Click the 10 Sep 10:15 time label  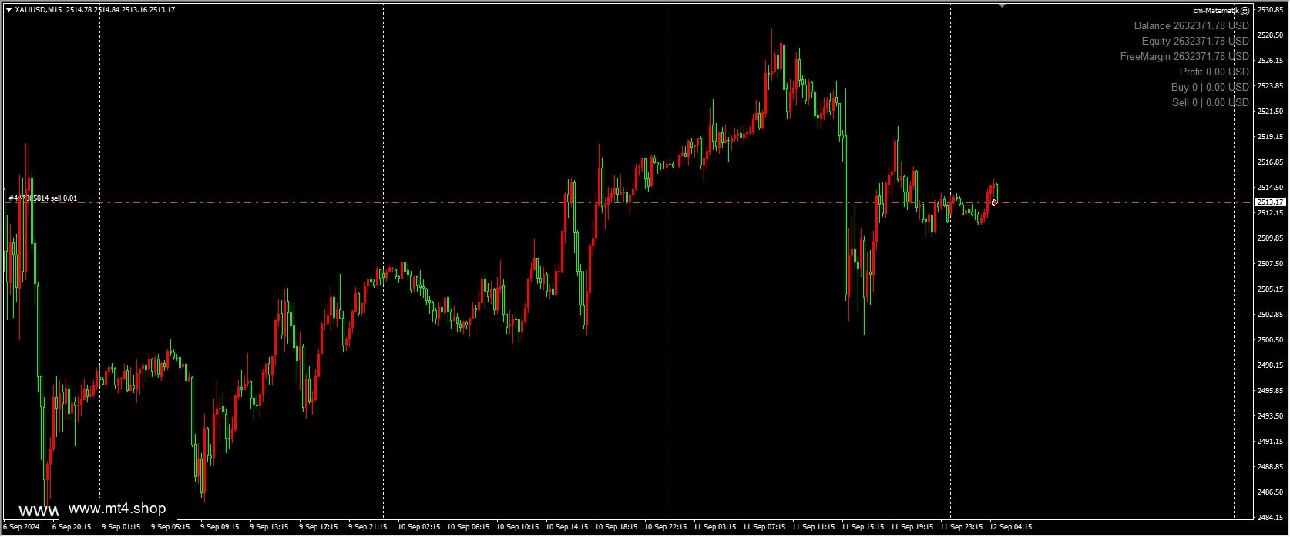coord(517,528)
